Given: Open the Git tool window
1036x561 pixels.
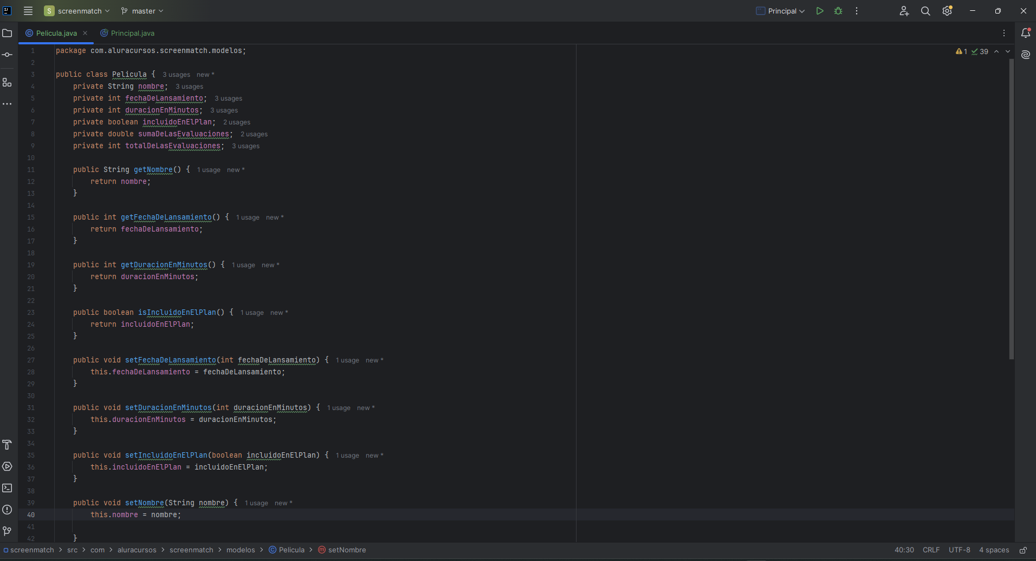Looking at the screenshot, I should point(7,531).
